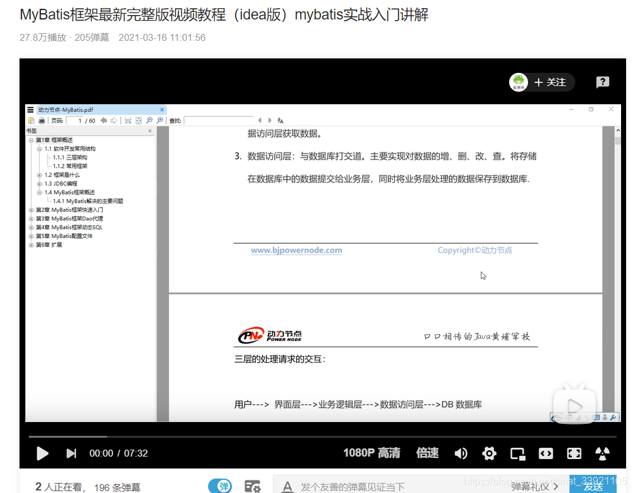Toggle the 弹 danmaku display switch
Image resolution: width=633 pixels, height=493 pixels.
click(220, 486)
